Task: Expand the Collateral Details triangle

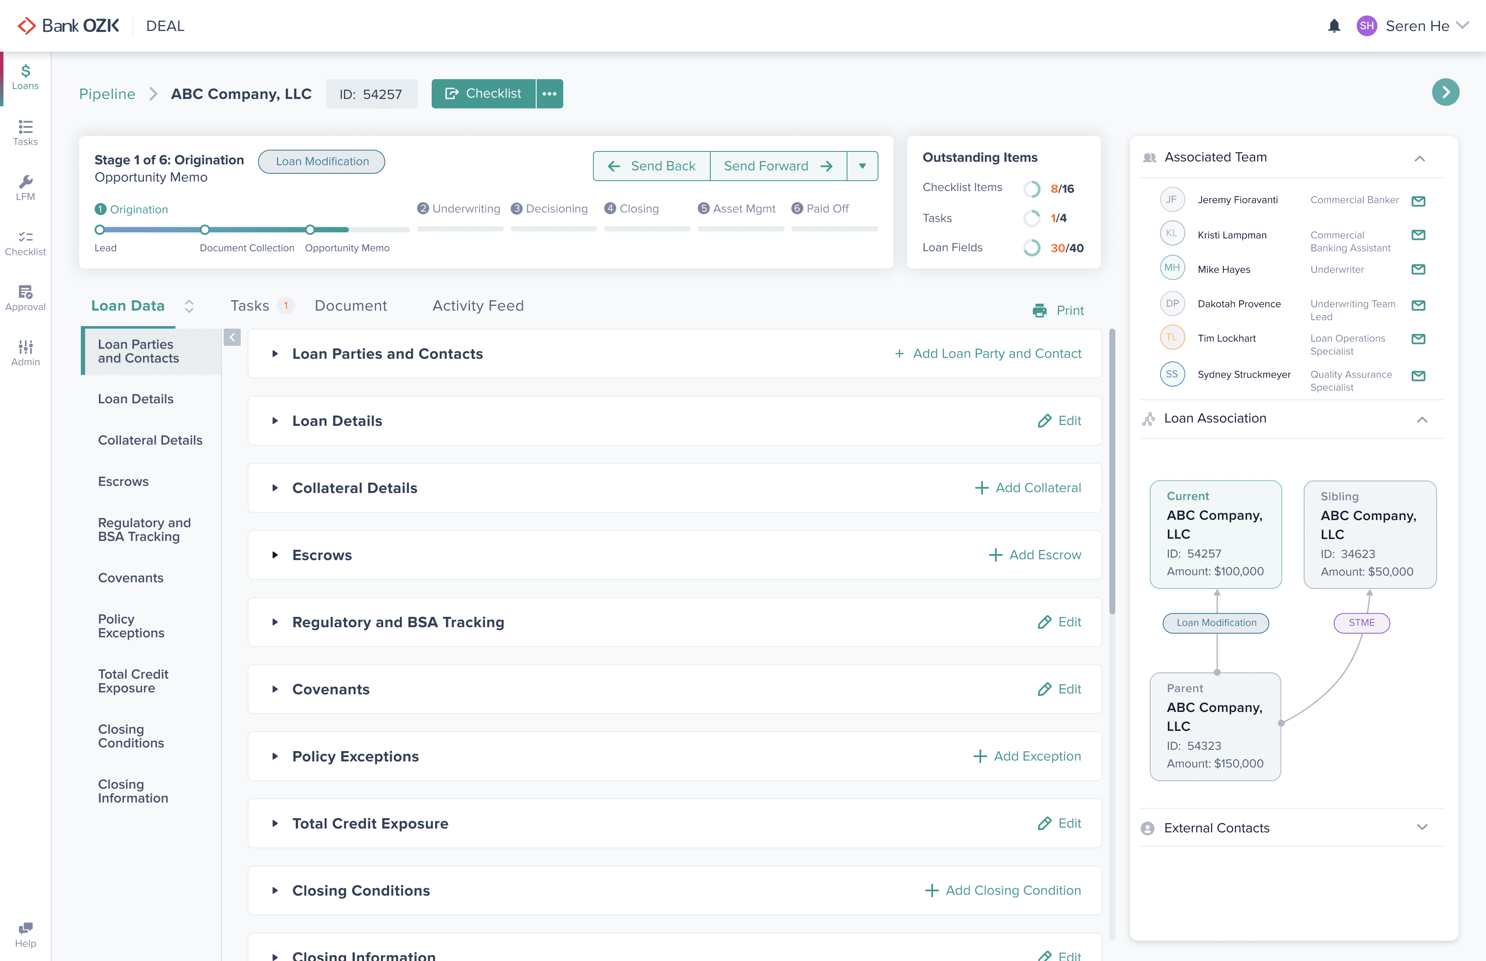Action: pyautogui.click(x=274, y=488)
